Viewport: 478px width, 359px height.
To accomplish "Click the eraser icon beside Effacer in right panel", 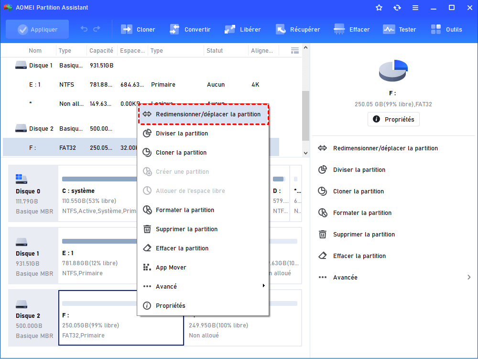I will pyautogui.click(x=323, y=256).
